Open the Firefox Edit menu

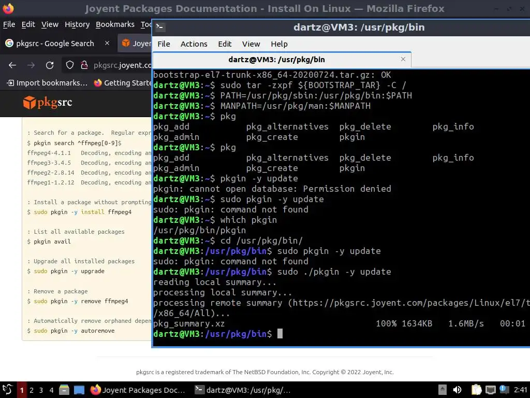[28, 24]
